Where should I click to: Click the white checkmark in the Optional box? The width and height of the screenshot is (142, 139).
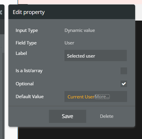(x=124, y=84)
